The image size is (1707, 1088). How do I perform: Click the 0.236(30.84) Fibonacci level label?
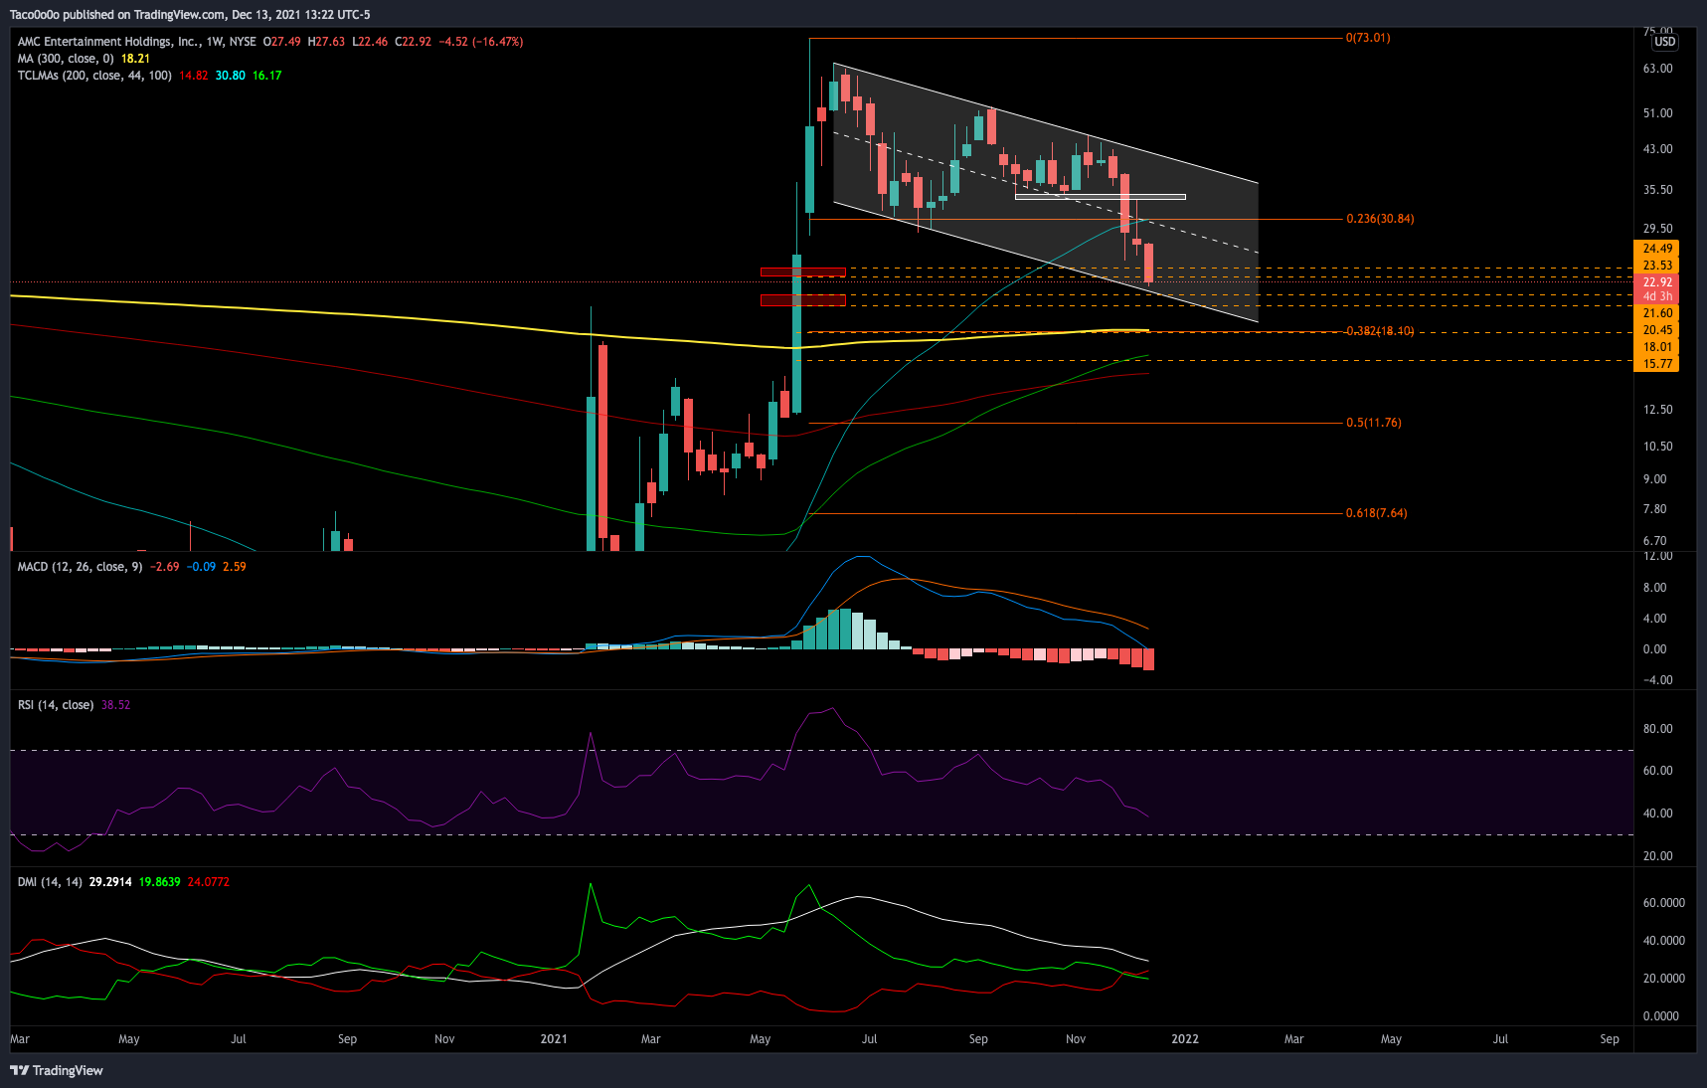pos(1380,219)
